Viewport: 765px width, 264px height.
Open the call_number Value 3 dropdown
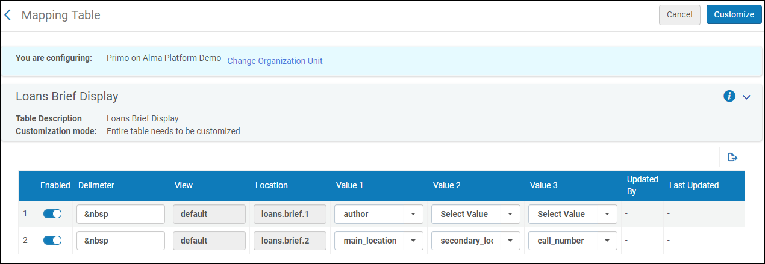(x=572, y=241)
